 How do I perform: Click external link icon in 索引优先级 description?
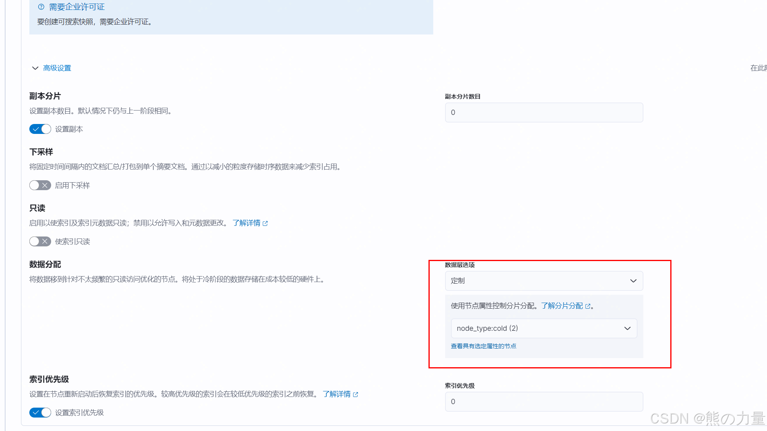356,395
